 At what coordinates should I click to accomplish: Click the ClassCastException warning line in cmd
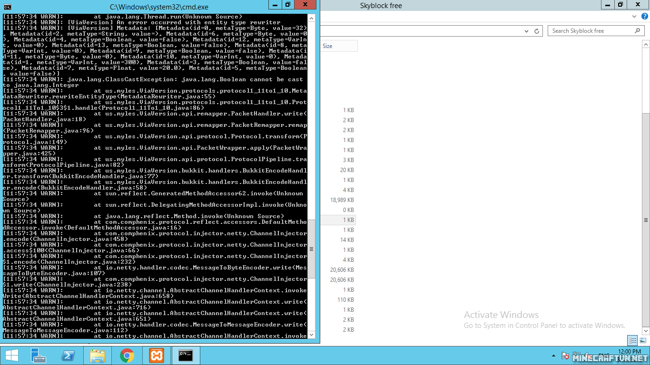153,82
